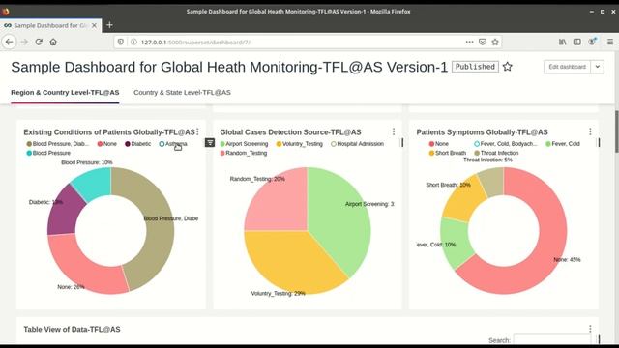The image size is (619, 348).
Task: Toggle None legend in Patients Symptoms chart
Action: coord(438,144)
